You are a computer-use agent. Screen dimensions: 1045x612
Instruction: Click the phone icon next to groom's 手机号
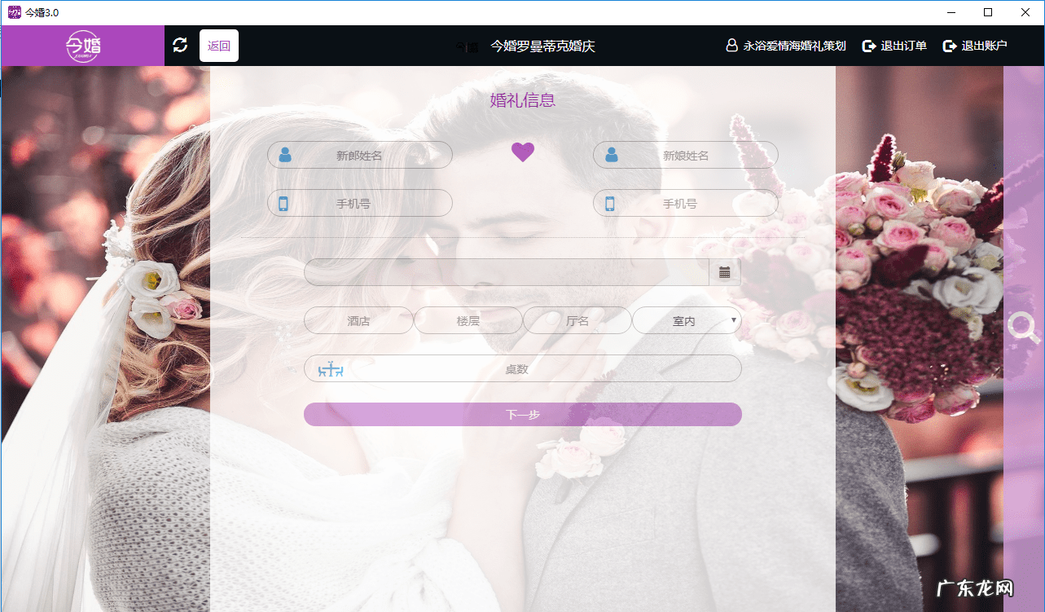[x=284, y=203]
